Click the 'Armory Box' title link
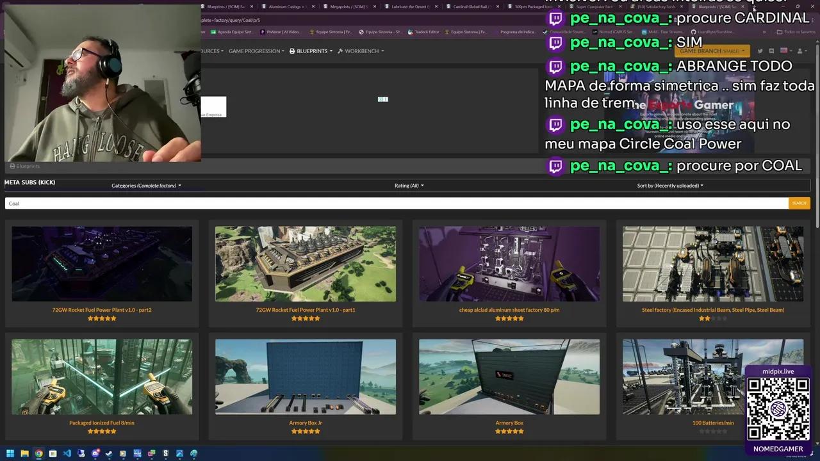Viewport: 820px width, 461px height. (509, 423)
